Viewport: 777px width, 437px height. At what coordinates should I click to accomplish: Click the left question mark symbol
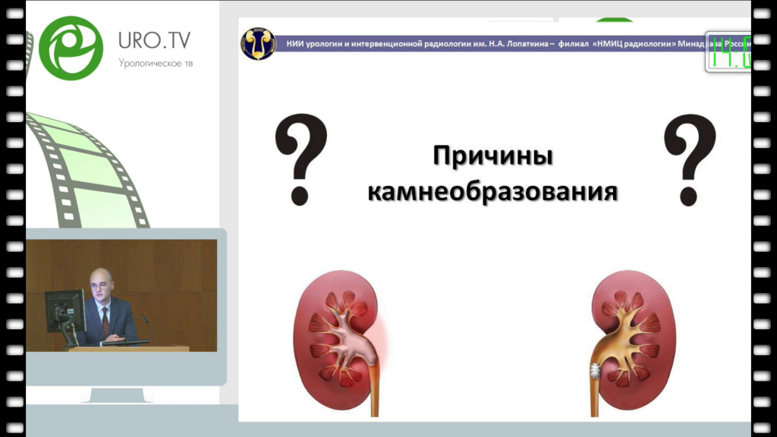click(x=300, y=157)
